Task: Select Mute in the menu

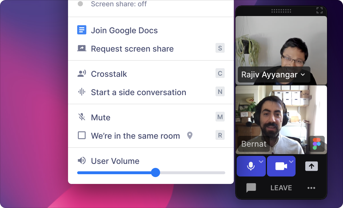Action: pos(151,117)
